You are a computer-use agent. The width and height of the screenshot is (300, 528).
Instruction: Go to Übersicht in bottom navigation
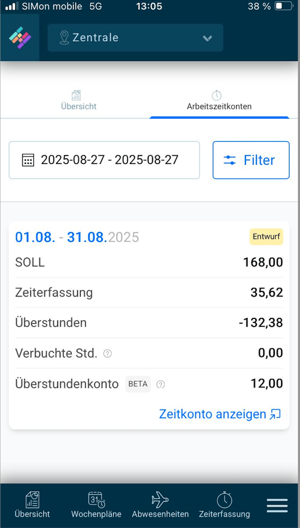[x=32, y=505]
